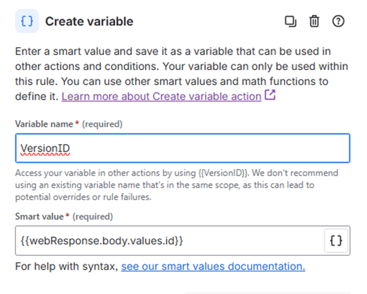367x294 pixels.
Task: Click the For help with syntax text
Action: click(66, 266)
